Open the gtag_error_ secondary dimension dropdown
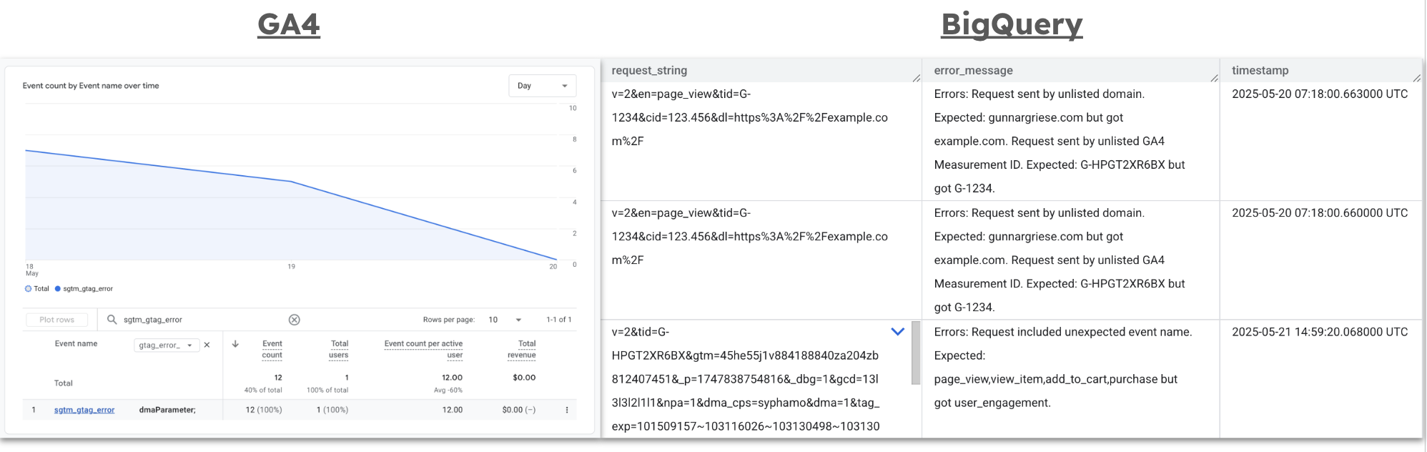Viewport: 1427px width, 452px height. coord(167,345)
